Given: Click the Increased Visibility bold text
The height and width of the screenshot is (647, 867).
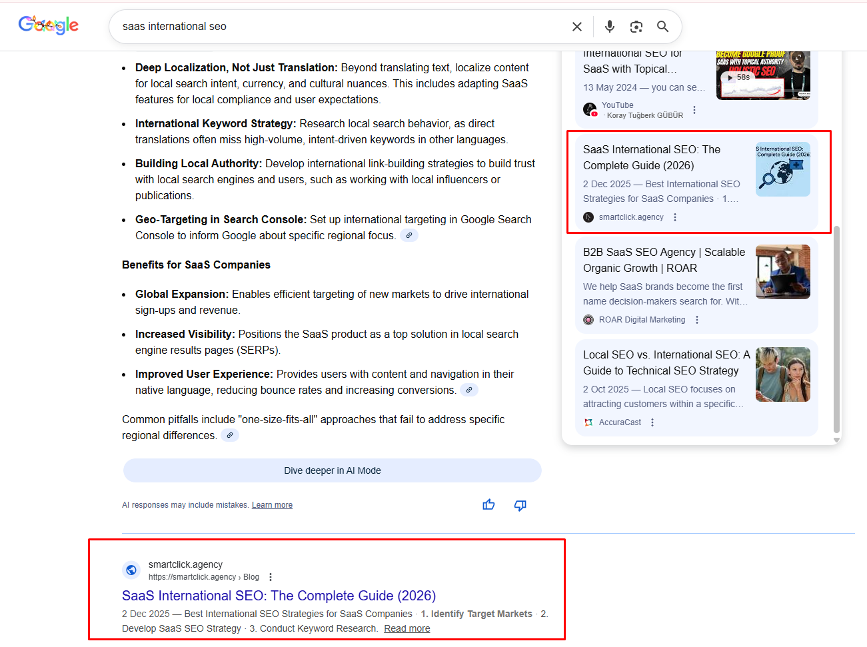Looking at the screenshot, I should coord(185,334).
